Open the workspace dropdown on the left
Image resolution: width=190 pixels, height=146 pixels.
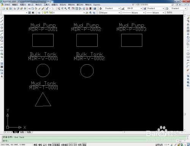(27, 13)
